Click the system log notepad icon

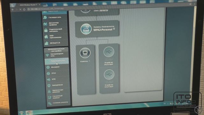[x=50, y=97]
